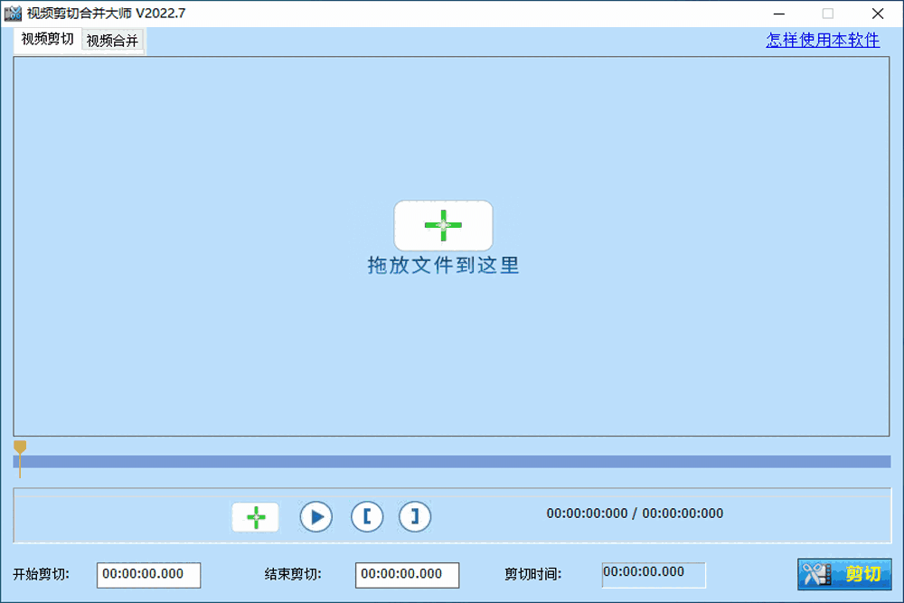The height and width of the screenshot is (603, 904).
Task: Switch to the 视频合并 tab
Action: pyautogui.click(x=112, y=40)
